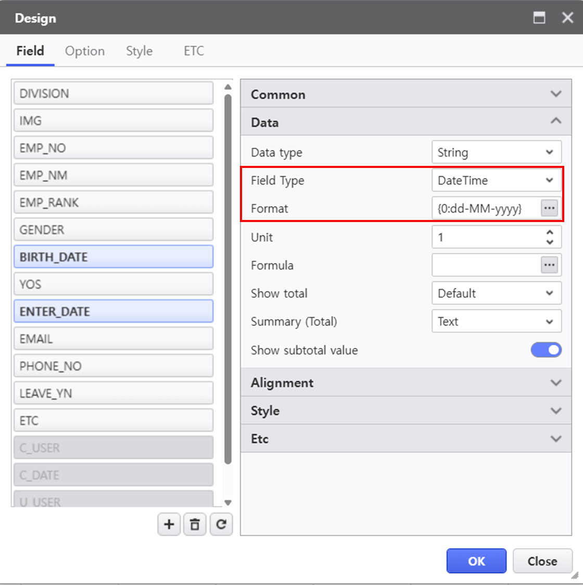583x585 pixels.
Task: Open the Formula ellipsis editor button
Action: pyautogui.click(x=549, y=265)
